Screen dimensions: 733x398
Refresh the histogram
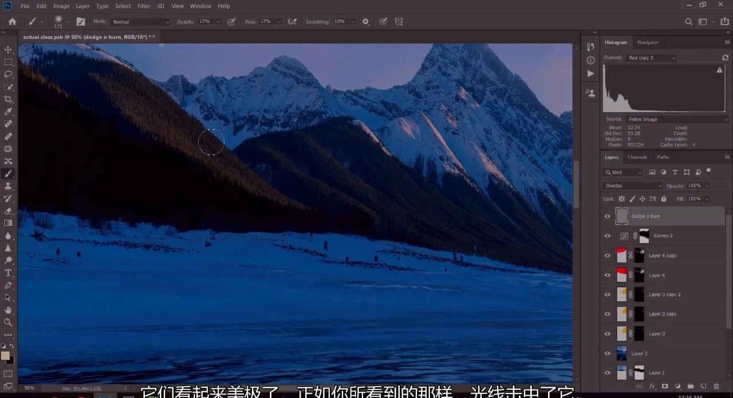(x=726, y=58)
